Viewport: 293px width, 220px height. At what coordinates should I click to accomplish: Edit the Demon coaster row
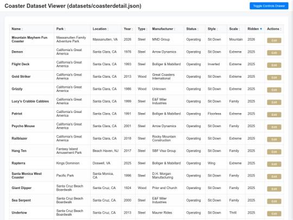click(274, 53)
